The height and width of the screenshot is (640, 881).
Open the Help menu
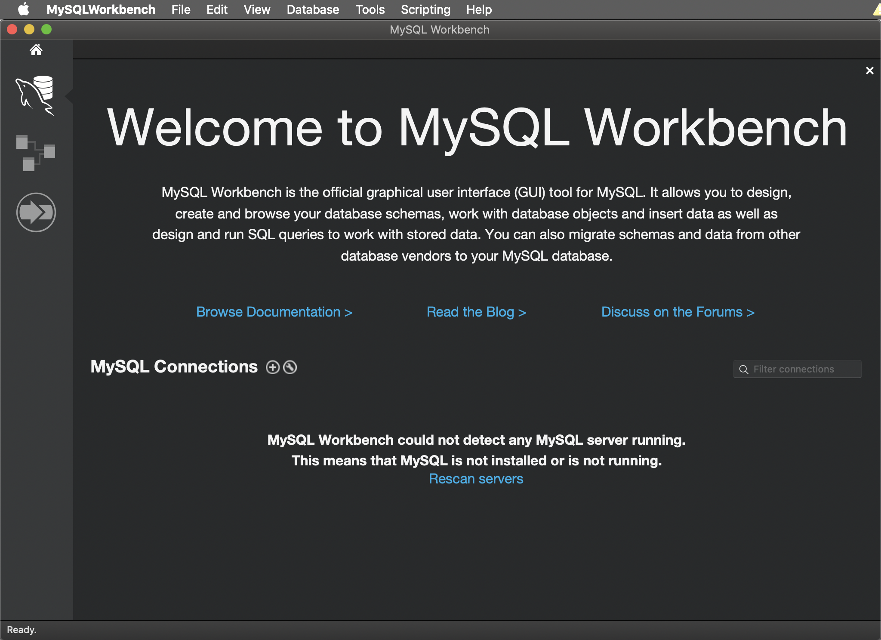[478, 9]
